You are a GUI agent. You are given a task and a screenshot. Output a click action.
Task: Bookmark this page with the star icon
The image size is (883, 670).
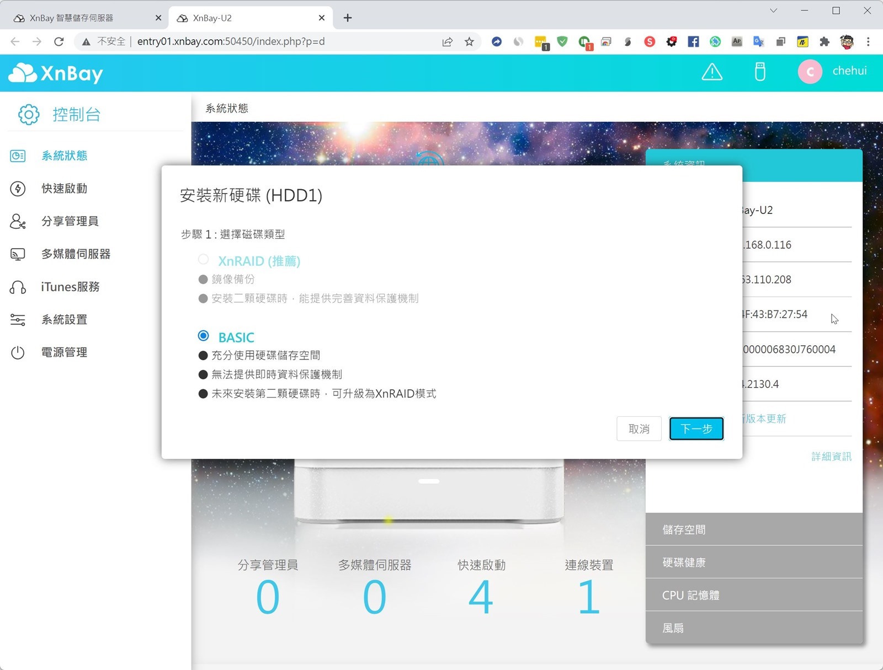coord(469,41)
